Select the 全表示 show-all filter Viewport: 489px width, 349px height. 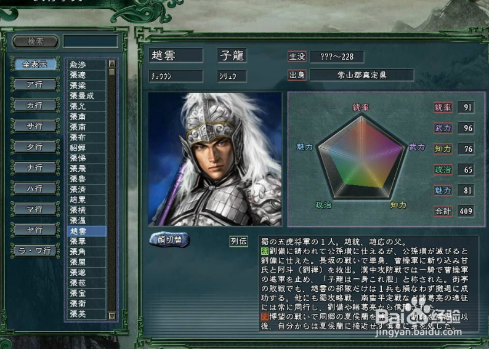pyautogui.click(x=35, y=64)
